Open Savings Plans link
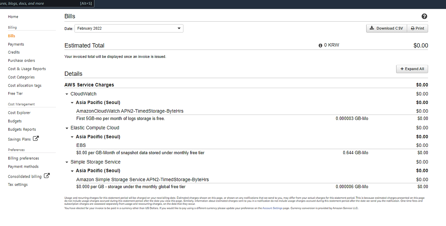 click(20, 139)
